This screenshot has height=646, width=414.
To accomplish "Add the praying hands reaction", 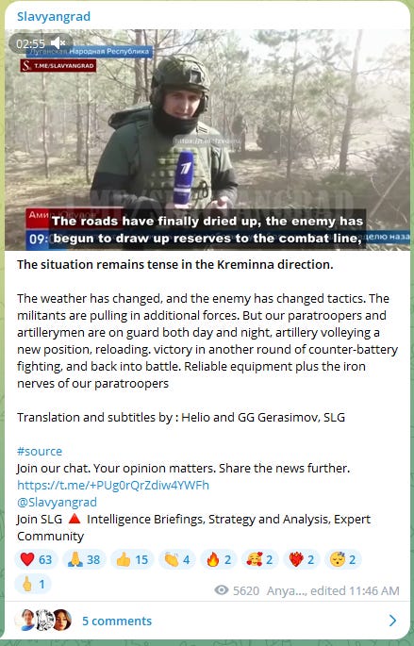I will click(x=84, y=559).
